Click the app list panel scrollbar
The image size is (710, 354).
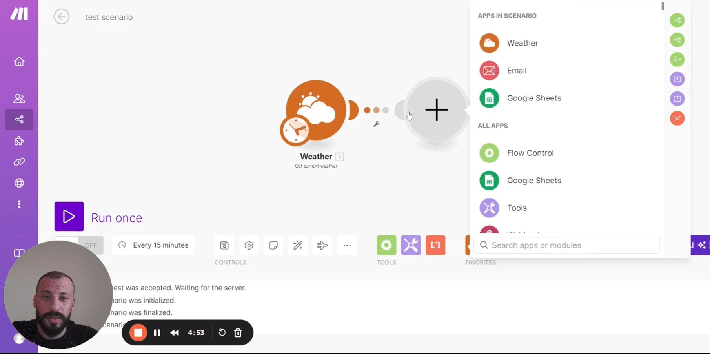[x=663, y=6]
